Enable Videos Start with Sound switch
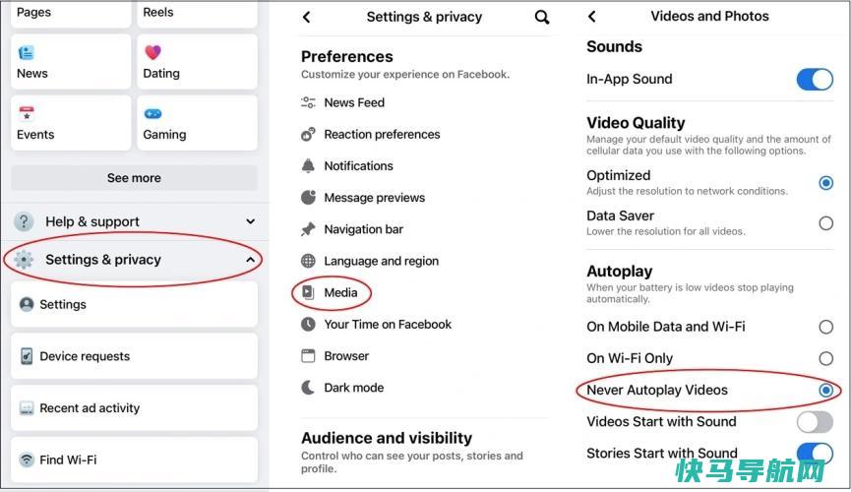This screenshot has height=492, width=851. pos(815,422)
